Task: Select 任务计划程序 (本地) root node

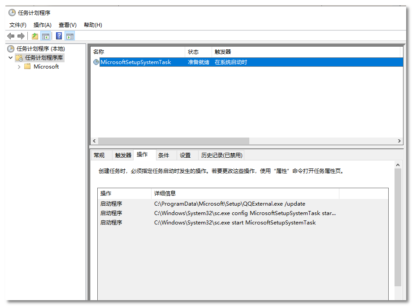Action: 40,49
